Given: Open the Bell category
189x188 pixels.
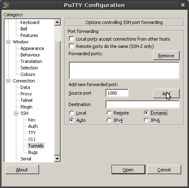Looking at the screenshot, I should 24,29.
